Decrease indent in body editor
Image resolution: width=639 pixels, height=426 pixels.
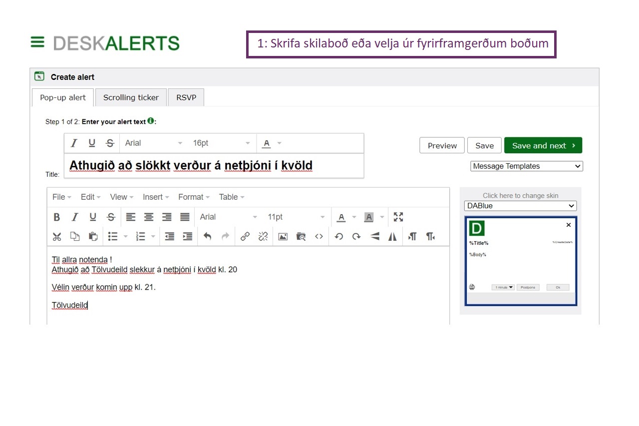pos(170,237)
